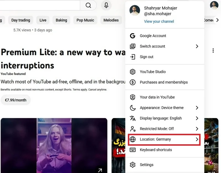
Task: Expand Switch account submenu arrow
Action: tap(197, 46)
